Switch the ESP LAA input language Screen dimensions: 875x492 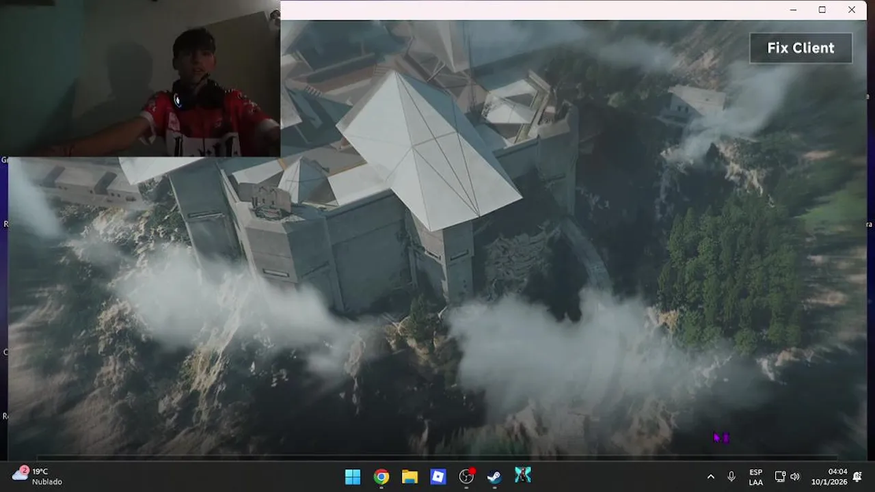pyautogui.click(x=755, y=477)
